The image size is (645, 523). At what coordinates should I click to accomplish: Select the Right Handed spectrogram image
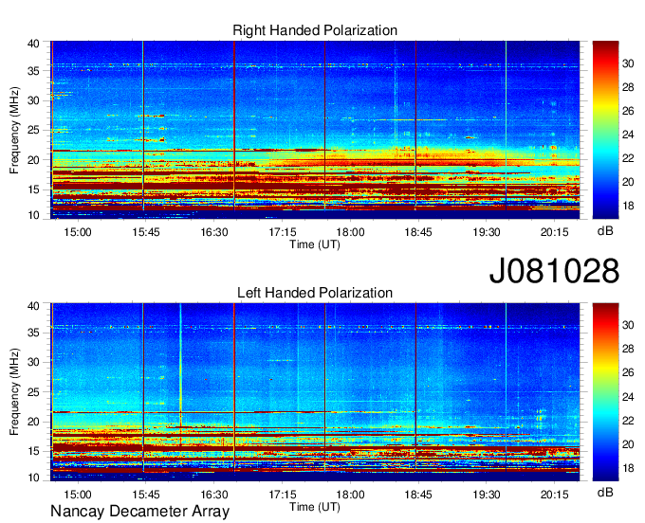click(x=315, y=130)
